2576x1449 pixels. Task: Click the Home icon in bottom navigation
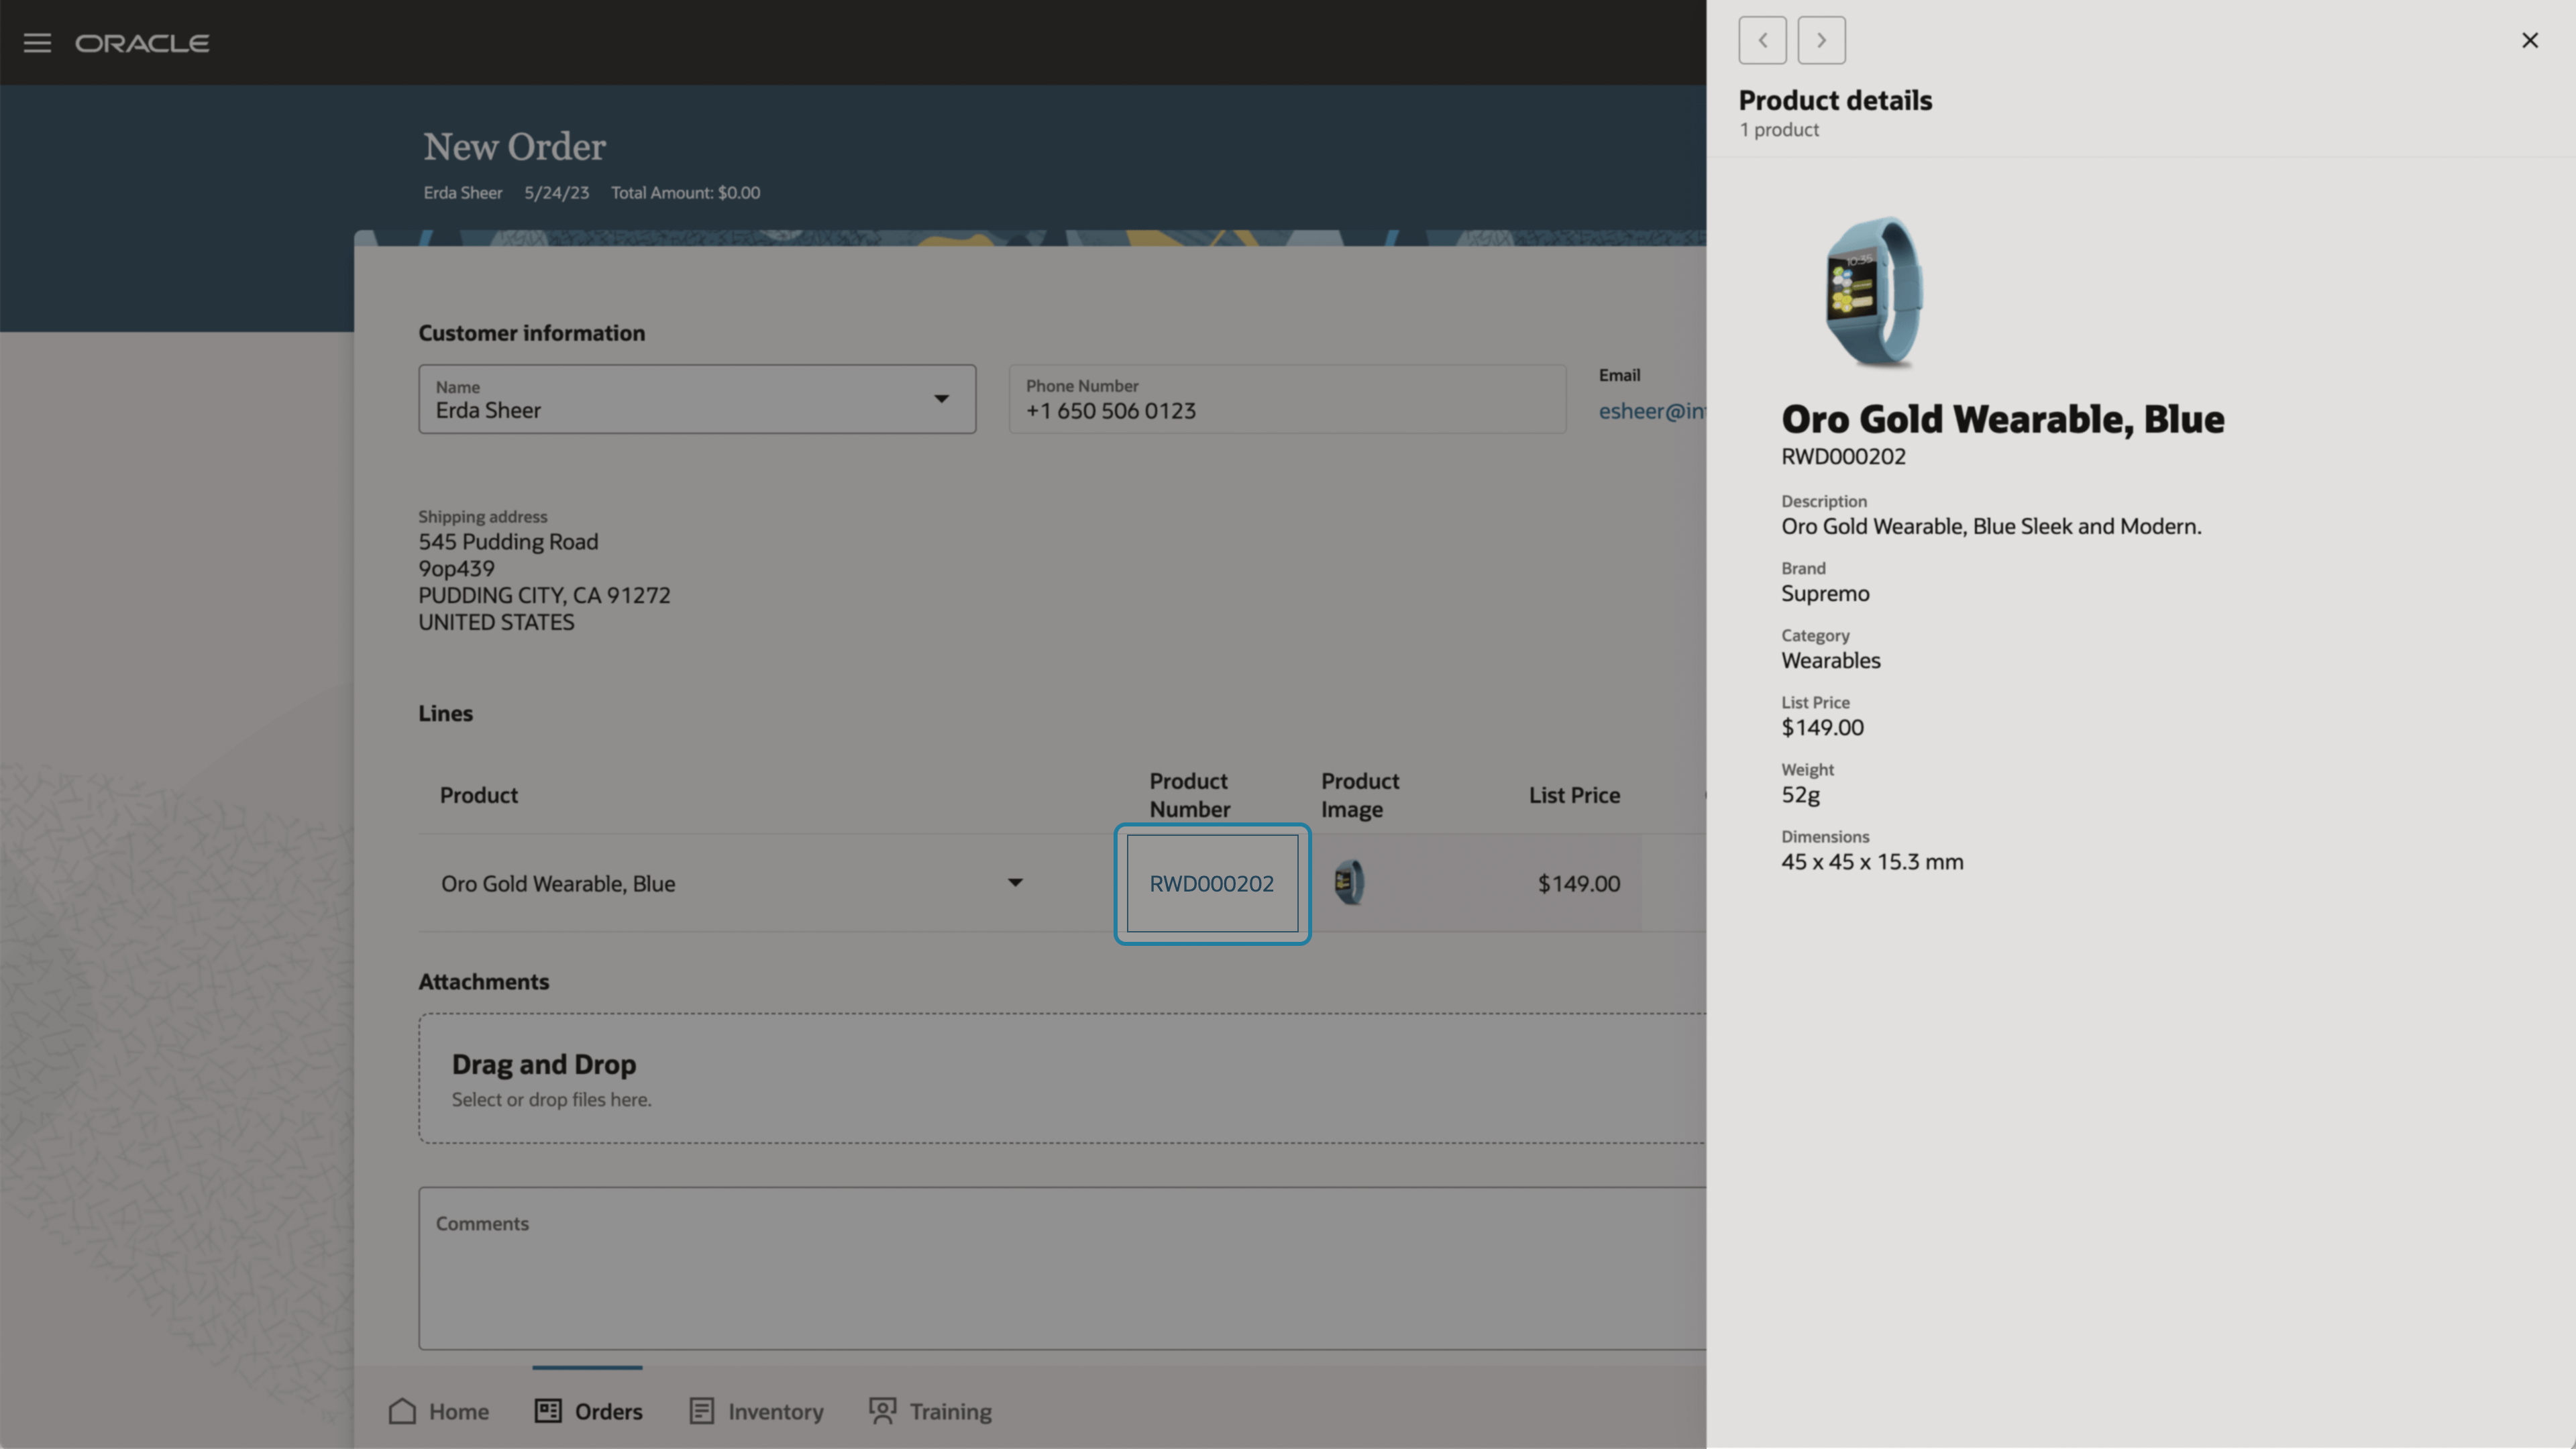coord(402,1411)
